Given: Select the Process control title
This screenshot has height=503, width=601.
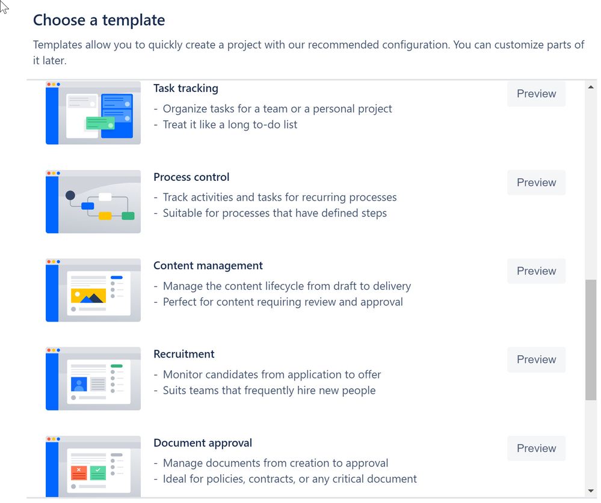Looking at the screenshot, I should click(x=191, y=177).
